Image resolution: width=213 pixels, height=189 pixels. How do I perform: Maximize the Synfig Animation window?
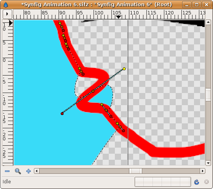[x=196, y=5]
